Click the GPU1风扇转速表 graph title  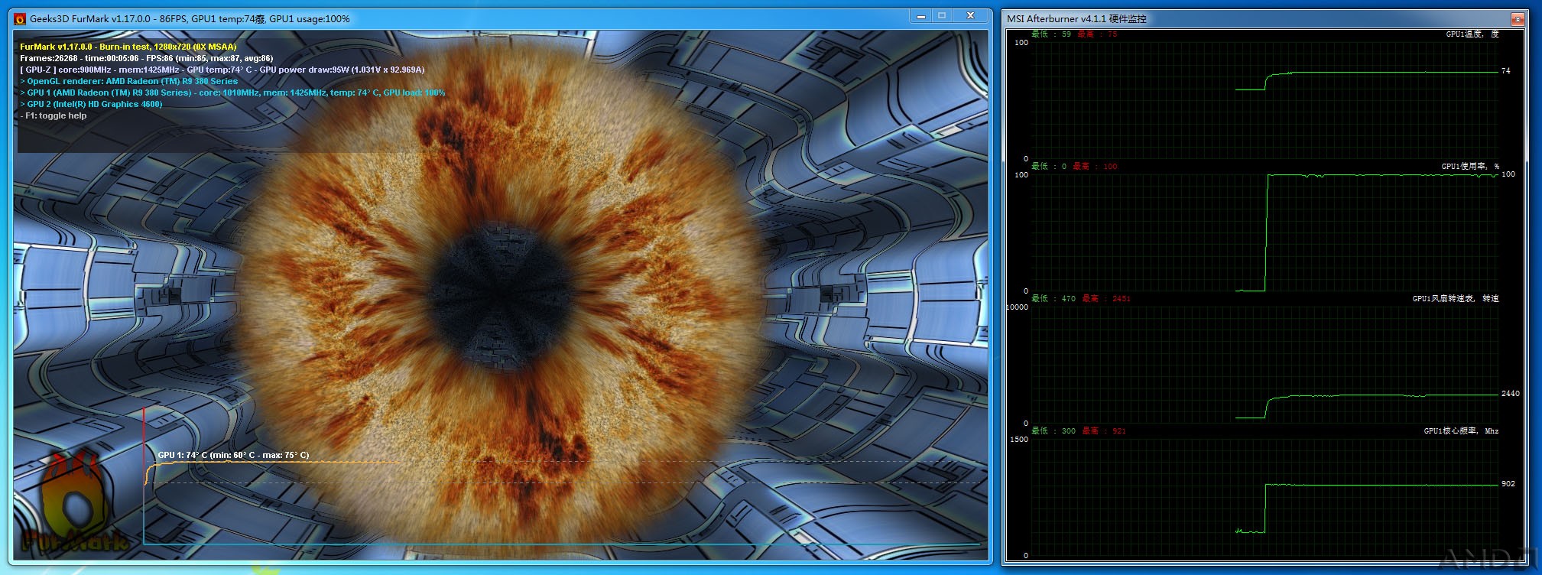(1456, 298)
